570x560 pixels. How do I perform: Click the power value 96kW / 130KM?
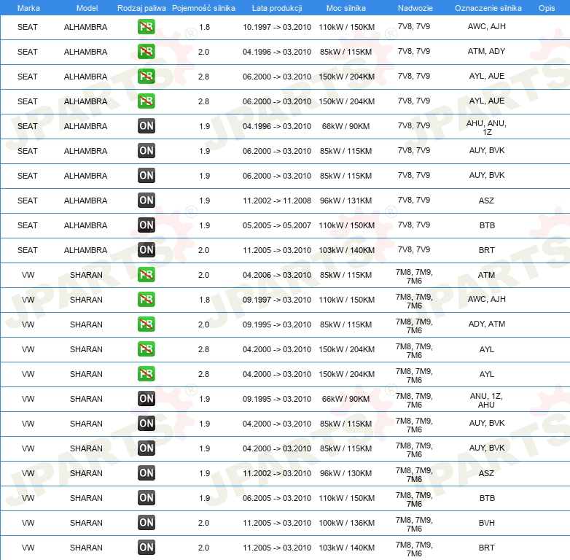pyautogui.click(x=346, y=473)
